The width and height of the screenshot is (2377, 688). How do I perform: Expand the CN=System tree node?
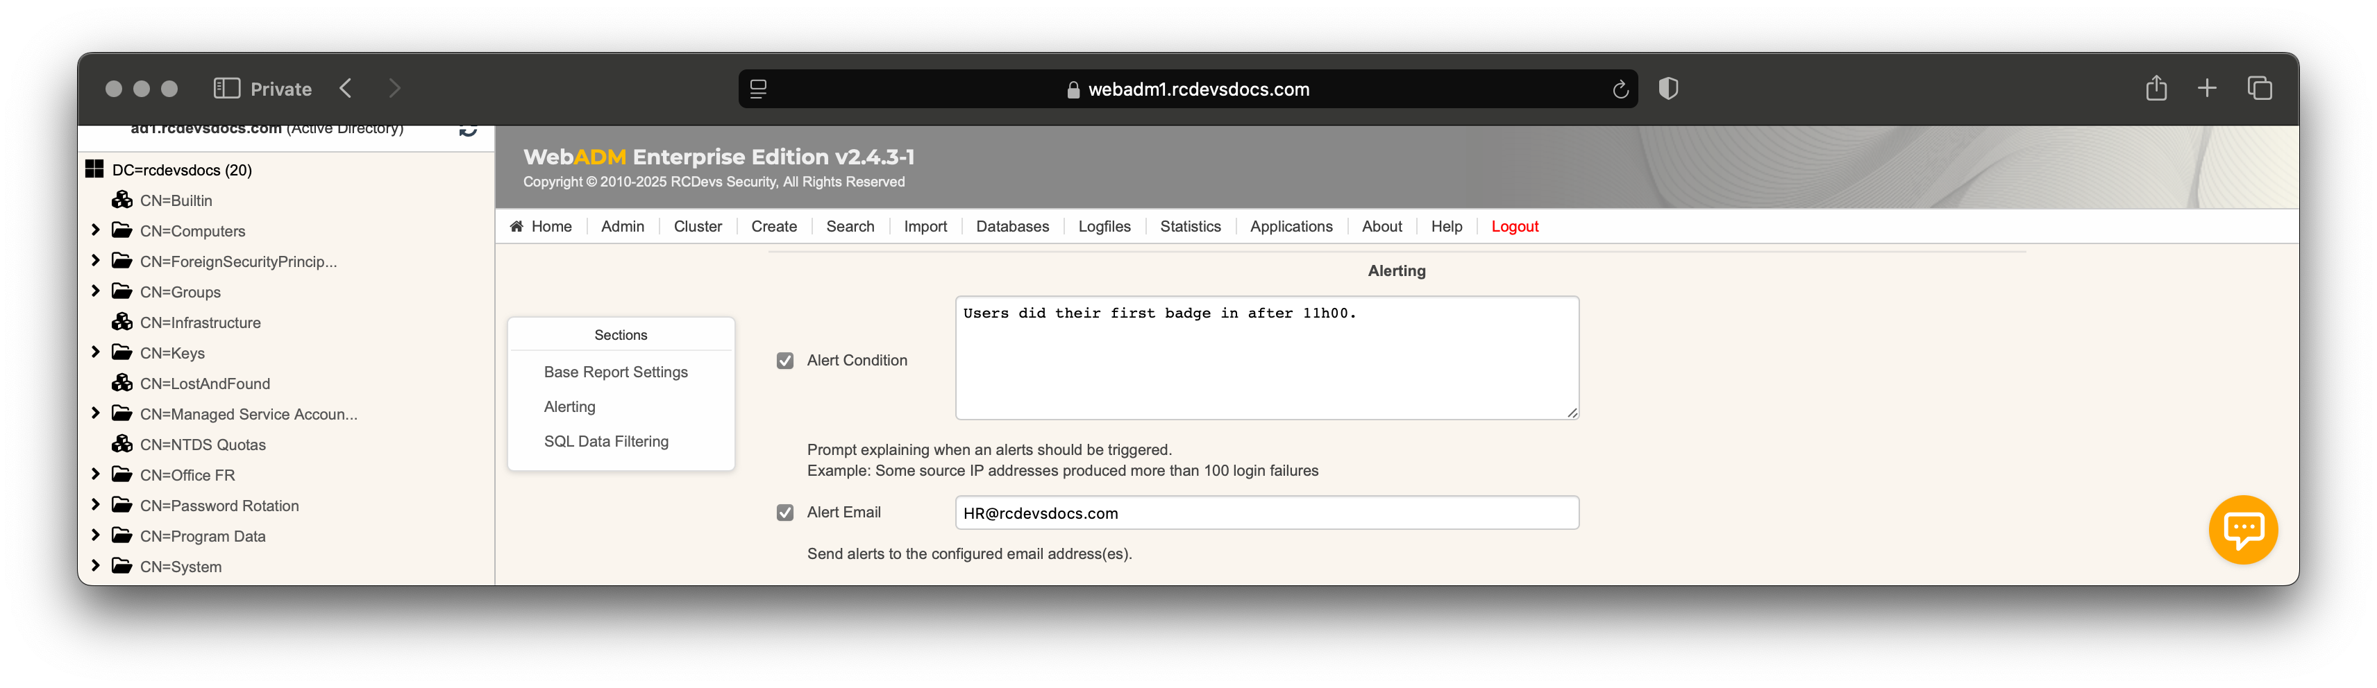(x=95, y=565)
